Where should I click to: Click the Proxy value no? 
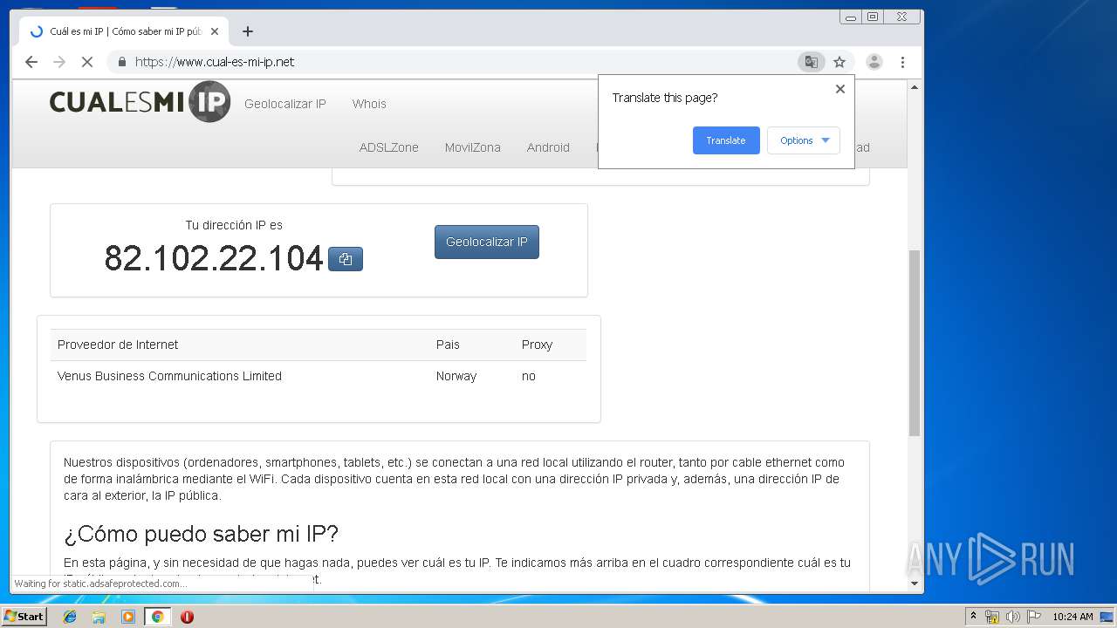coord(529,376)
